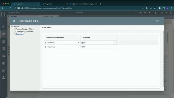This screenshot has height=98, width=174.
Task: Open the calendar sidebar icon
Action: 4,70
